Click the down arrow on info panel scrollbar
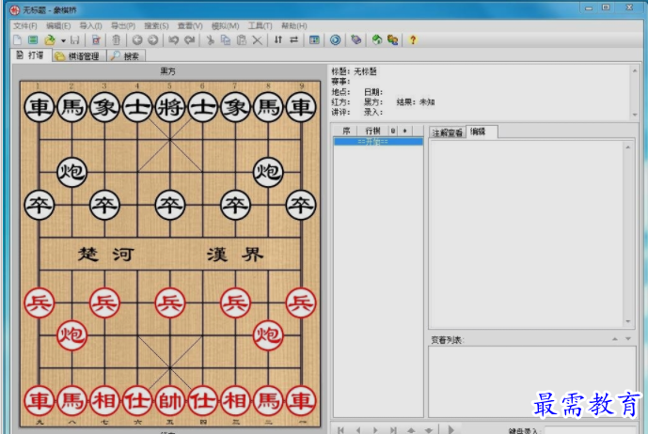648x434 pixels. coord(635,115)
